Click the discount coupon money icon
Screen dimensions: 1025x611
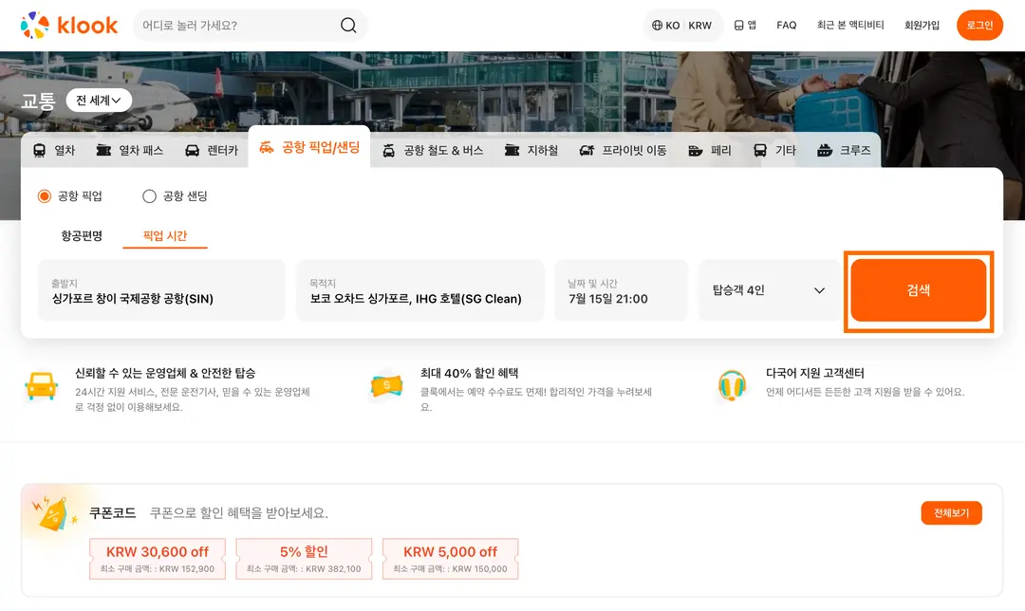tap(386, 385)
